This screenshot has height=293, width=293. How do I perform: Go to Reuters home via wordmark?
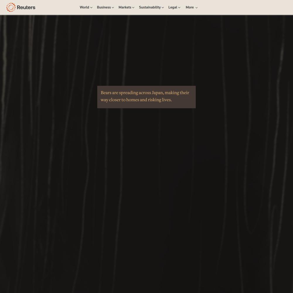click(26, 8)
